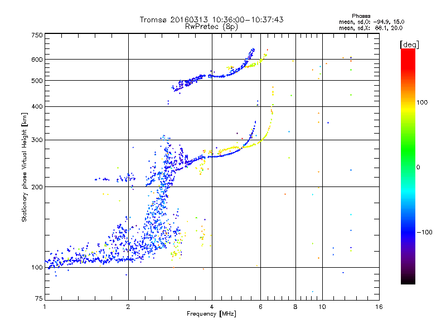
Task: Click the x-axis tick label "1"
Action: 45,307
